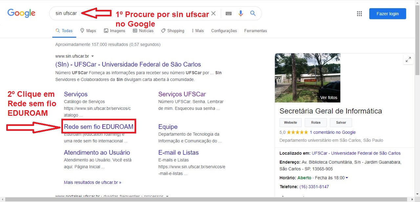The width and height of the screenshot is (420, 202).
Task: Click the Rotas button
Action: point(316,122)
